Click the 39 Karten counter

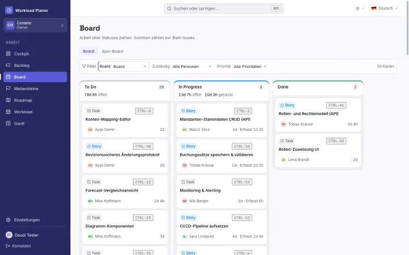tap(385, 66)
